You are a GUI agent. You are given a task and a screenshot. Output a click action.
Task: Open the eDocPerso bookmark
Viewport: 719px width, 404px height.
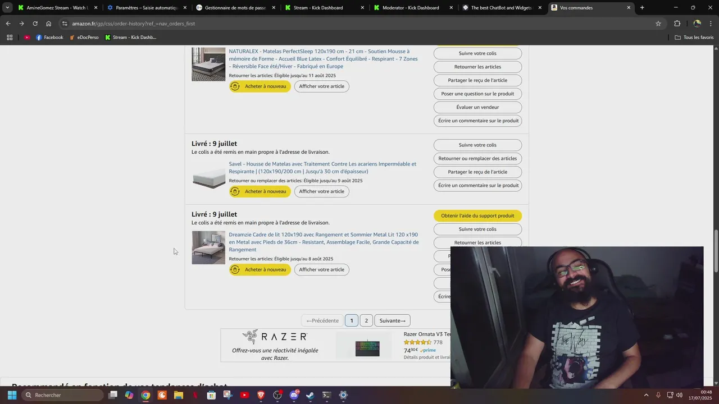(x=84, y=38)
